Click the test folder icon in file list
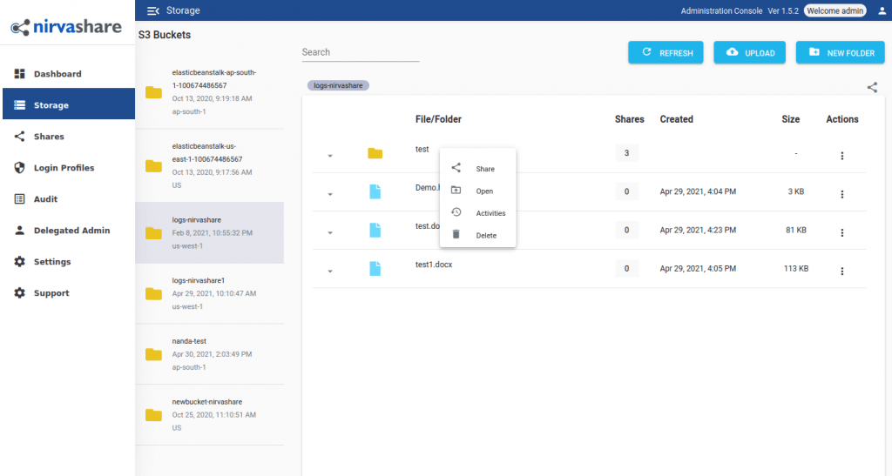 coord(375,153)
